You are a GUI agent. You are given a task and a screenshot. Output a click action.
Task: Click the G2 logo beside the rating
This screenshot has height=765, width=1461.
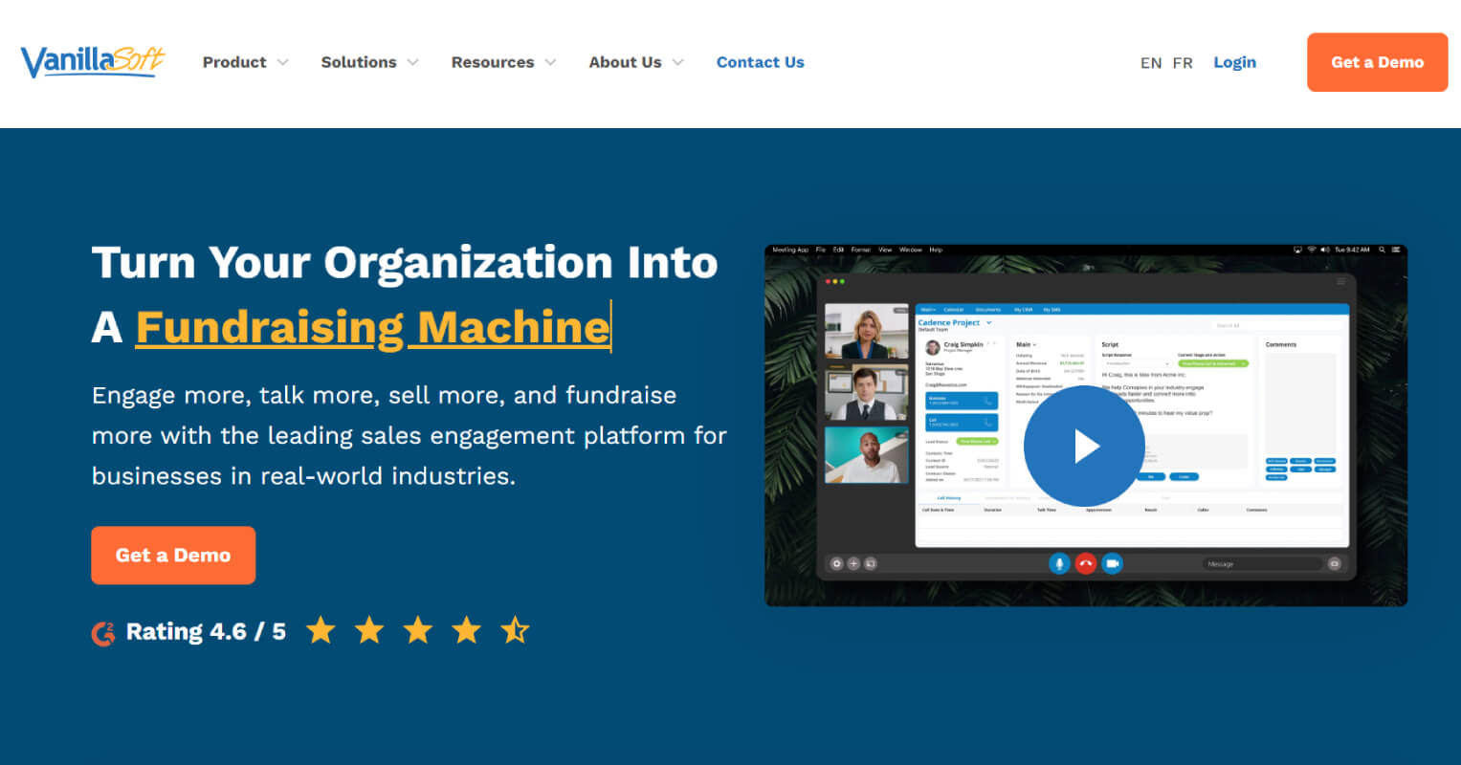pyautogui.click(x=103, y=632)
